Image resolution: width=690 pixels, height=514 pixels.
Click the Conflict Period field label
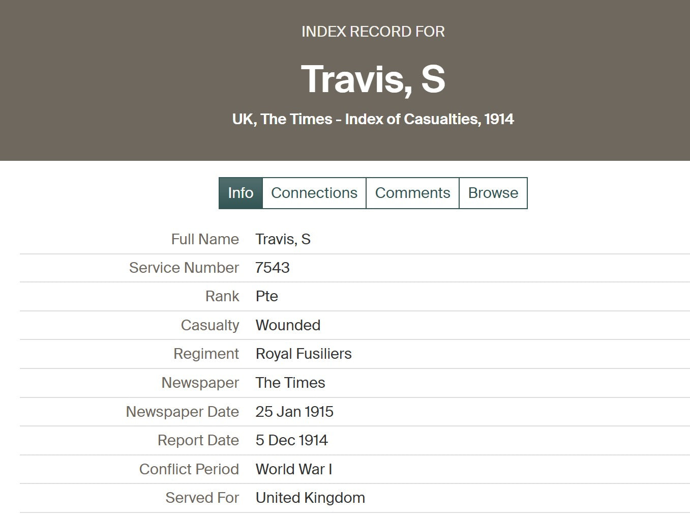[189, 469]
